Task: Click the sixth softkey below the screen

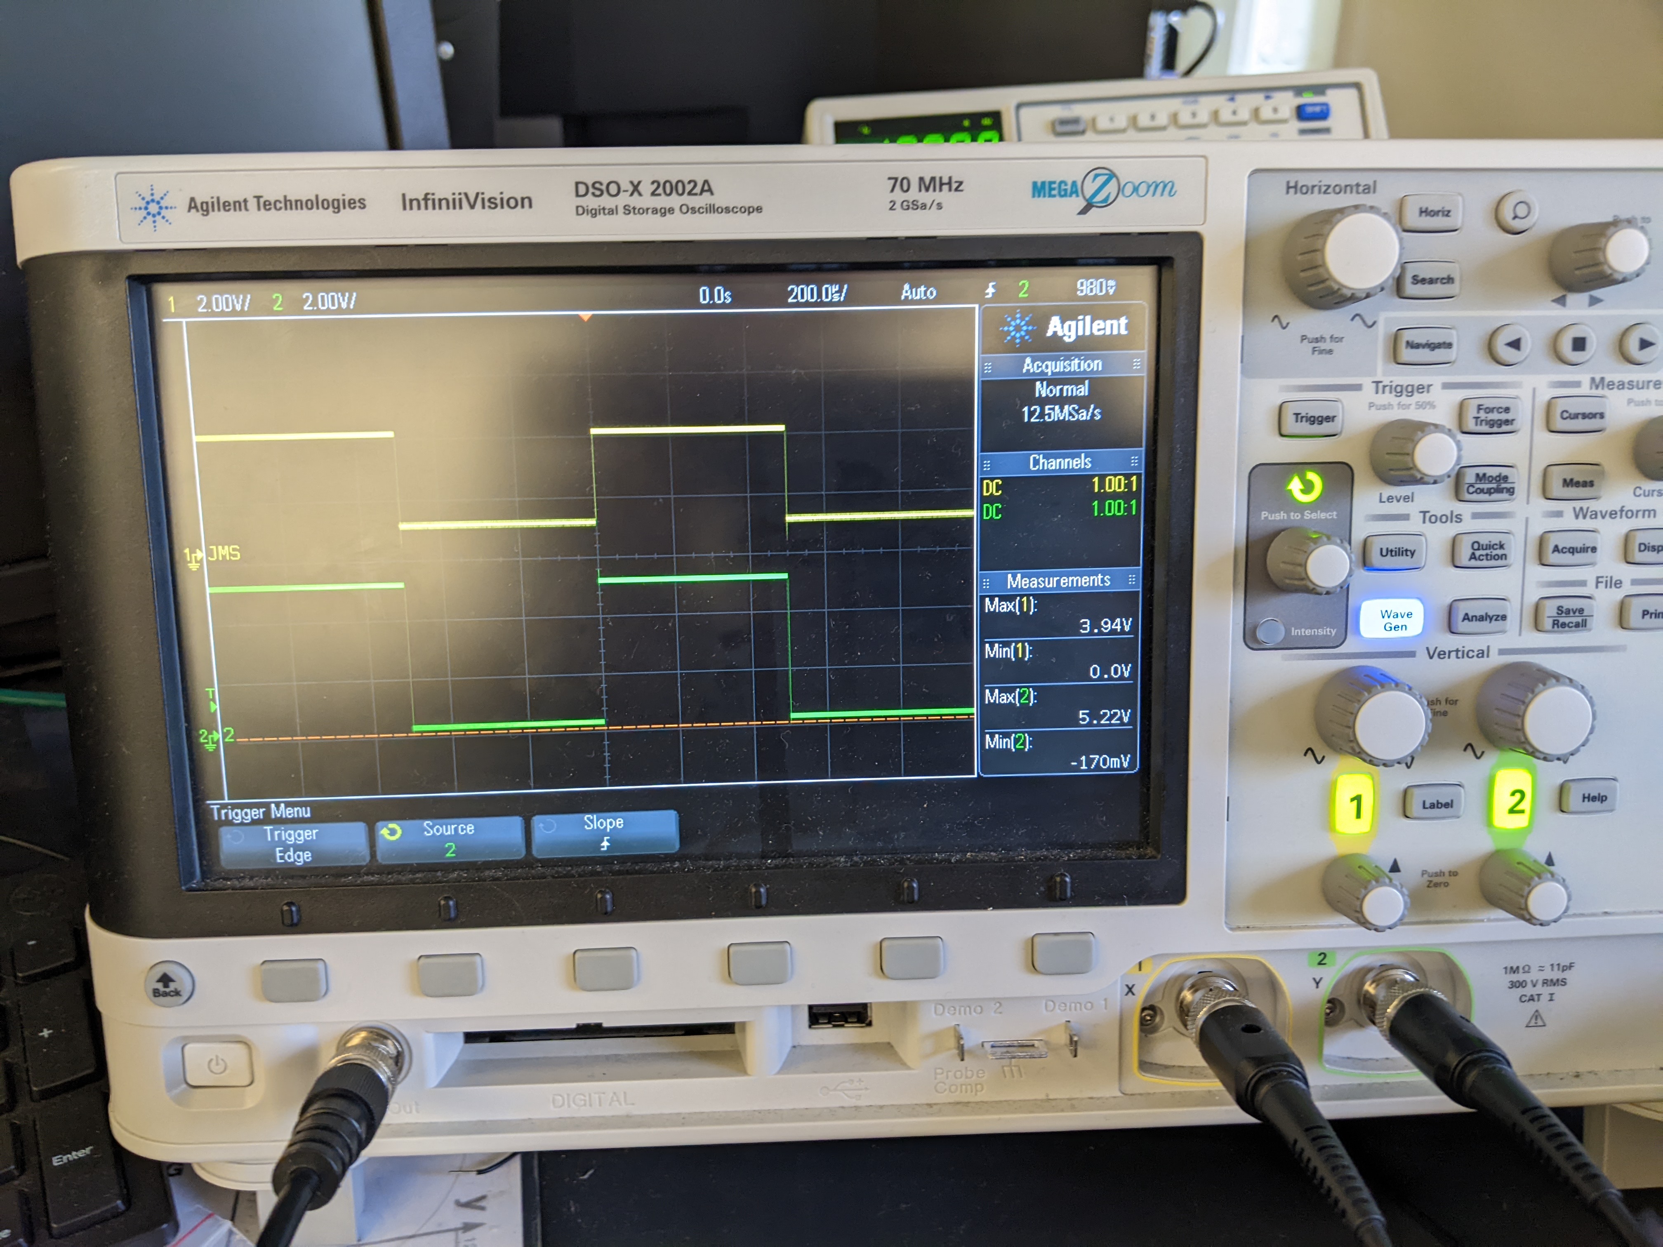Action: coord(1063,952)
